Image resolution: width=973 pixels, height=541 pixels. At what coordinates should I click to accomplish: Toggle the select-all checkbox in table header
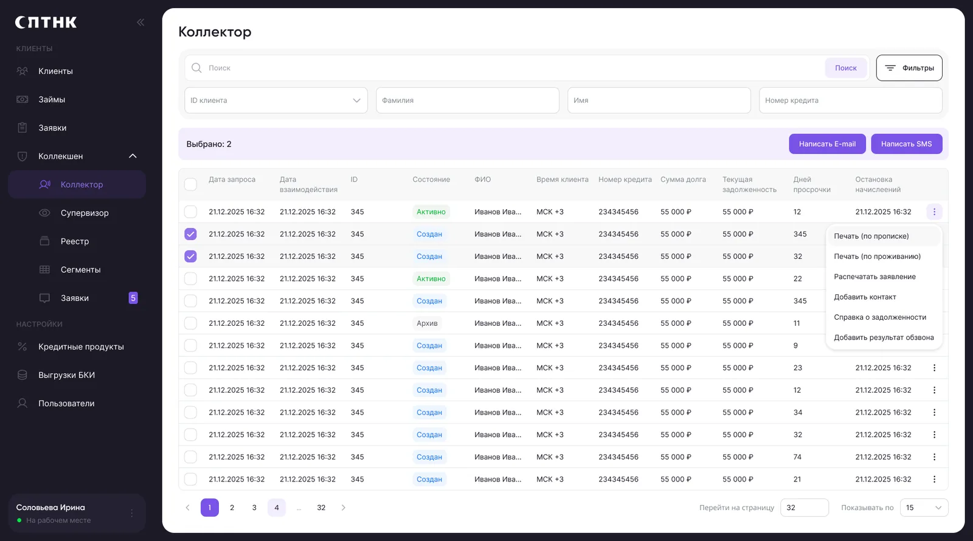point(190,184)
